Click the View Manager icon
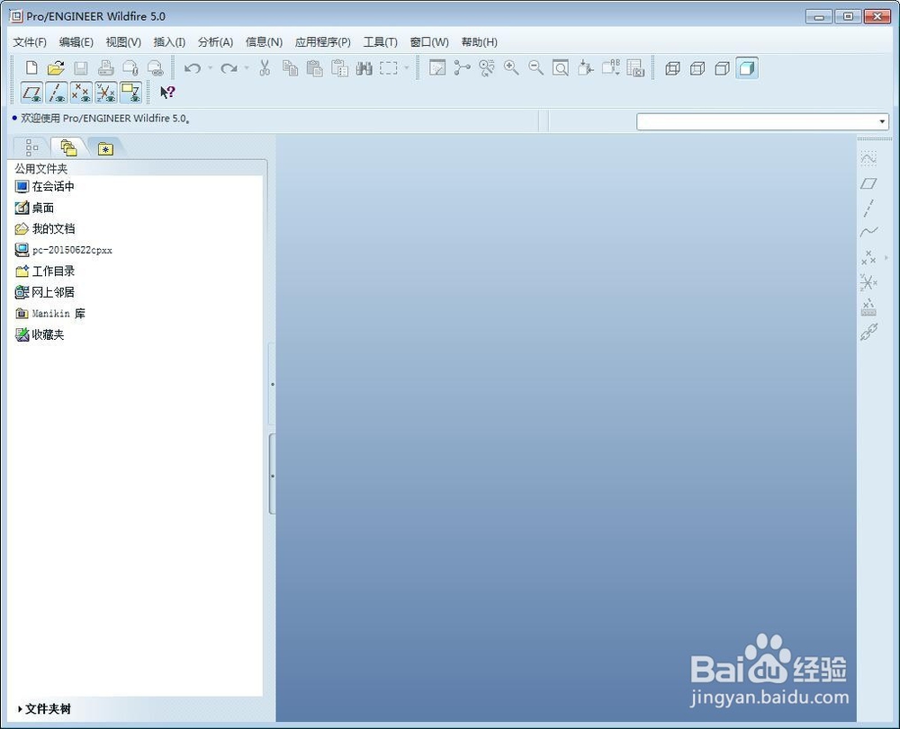 pyautogui.click(x=635, y=68)
